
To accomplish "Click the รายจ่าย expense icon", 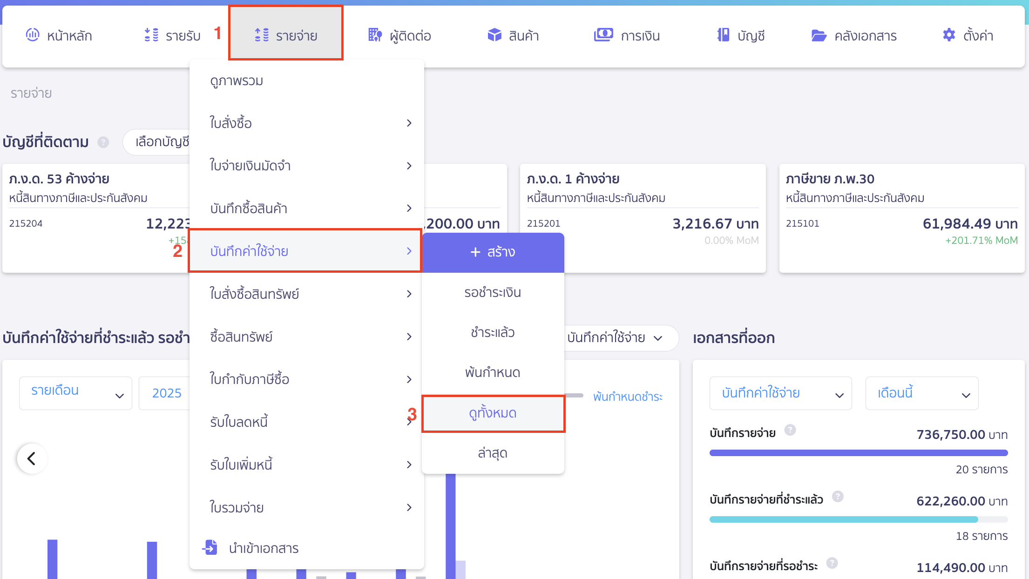I will 262,35.
